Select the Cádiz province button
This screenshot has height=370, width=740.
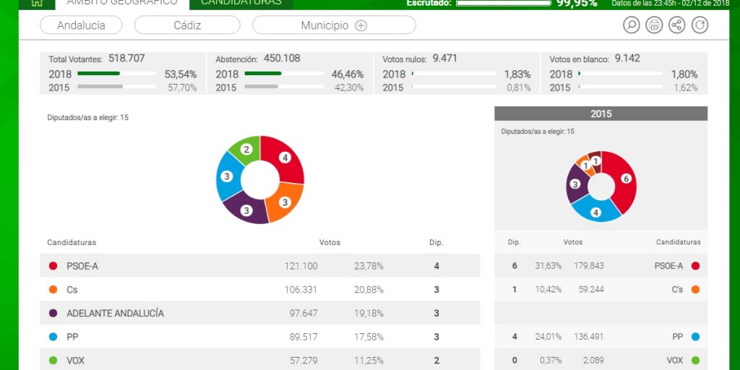187,25
